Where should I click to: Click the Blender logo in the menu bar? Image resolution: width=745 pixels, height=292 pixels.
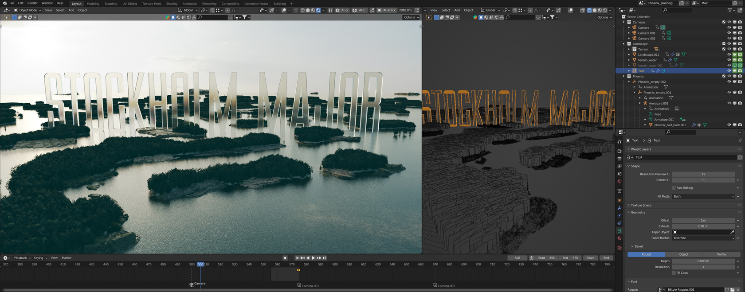pyautogui.click(x=4, y=3)
